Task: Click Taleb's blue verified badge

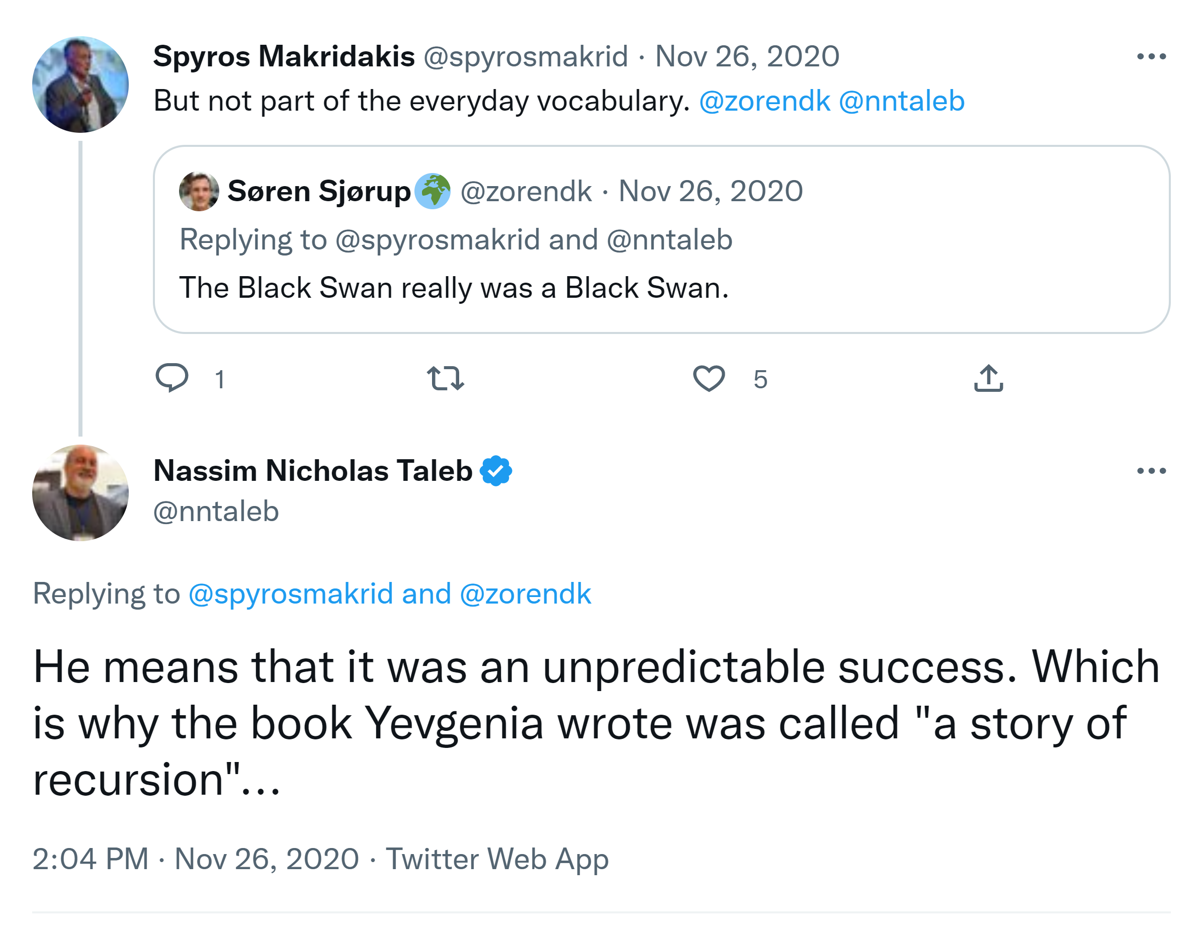Action: pos(496,470)
